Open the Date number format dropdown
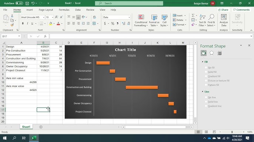The width and height of the screenshot is (254, 142). coord(129,17)
